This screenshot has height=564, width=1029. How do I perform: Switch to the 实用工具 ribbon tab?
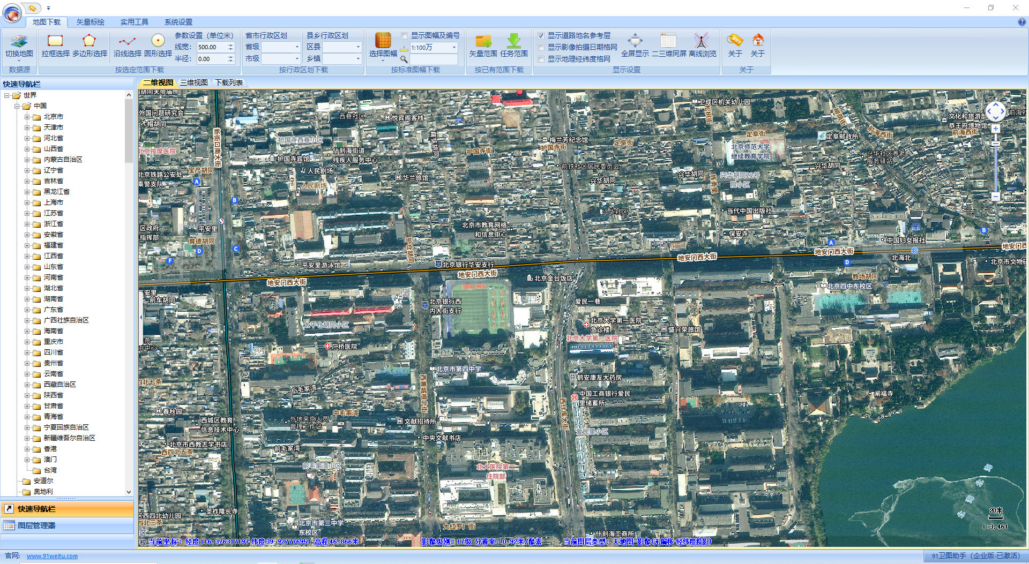[134, 22]
